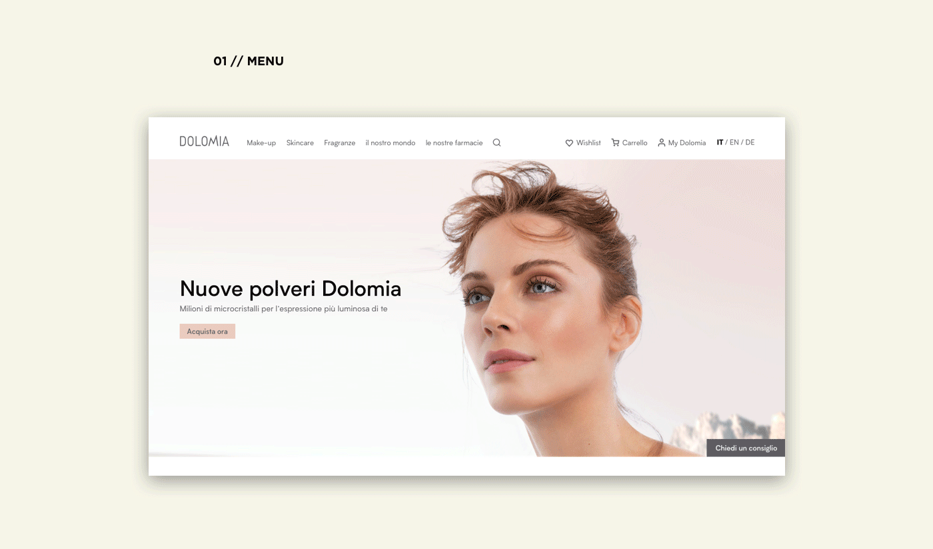Go home via the DOLOMIA logo
The image size is (933, 549).
click(x=204, y=141)
